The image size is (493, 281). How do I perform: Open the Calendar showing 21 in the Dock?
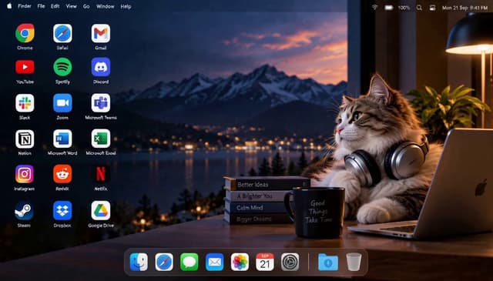click(265, 262)
